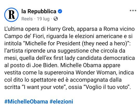Follow the #MichelleObama hashtag
The height and width of the screenshot is (107, 140).
26,102
